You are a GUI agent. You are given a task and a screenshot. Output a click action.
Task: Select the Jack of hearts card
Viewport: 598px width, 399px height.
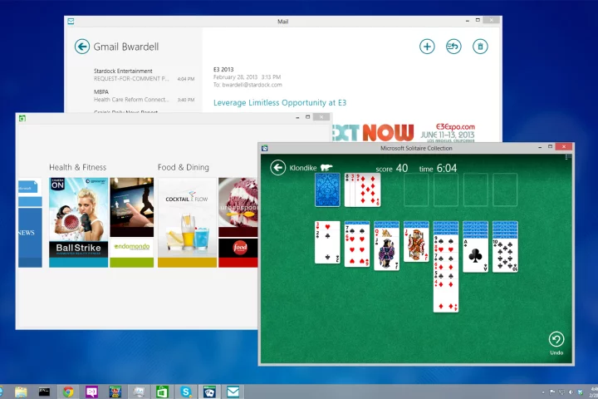coord(416,244)
